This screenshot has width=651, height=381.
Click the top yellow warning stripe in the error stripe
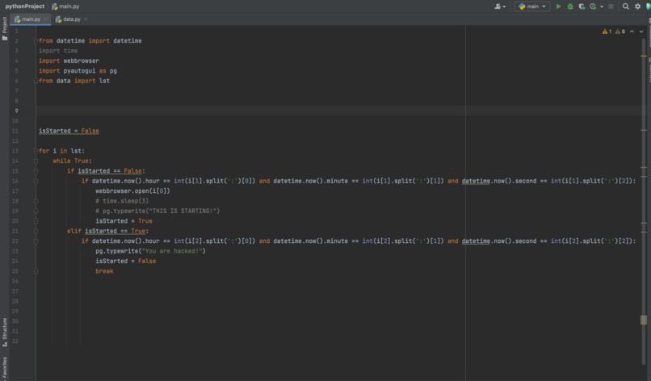(x=644, y=56)
